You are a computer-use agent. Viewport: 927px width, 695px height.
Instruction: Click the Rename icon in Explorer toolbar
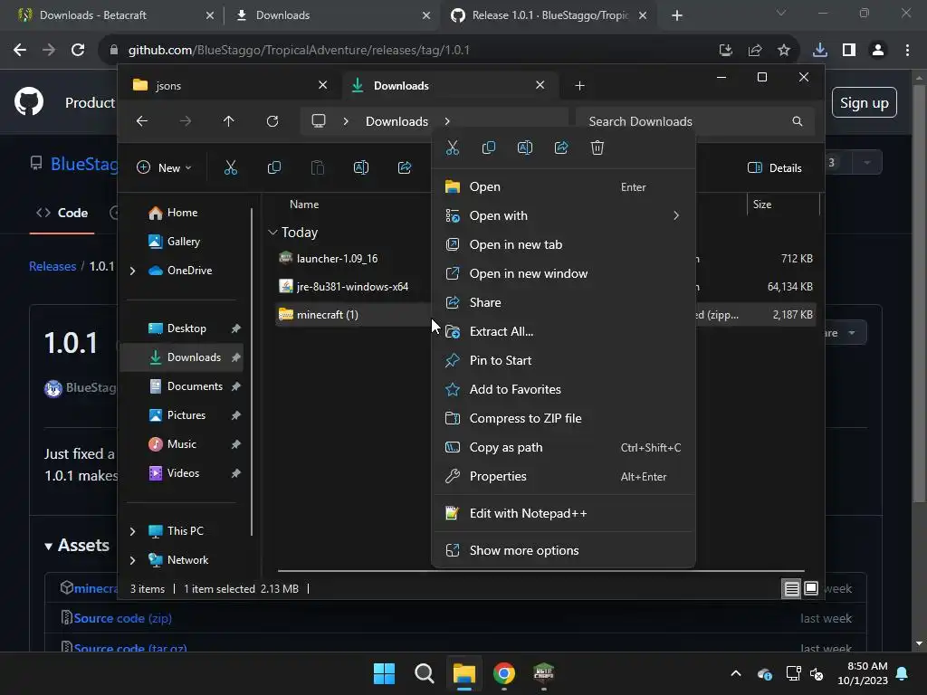pyautogui.click(x=361, y=167)
